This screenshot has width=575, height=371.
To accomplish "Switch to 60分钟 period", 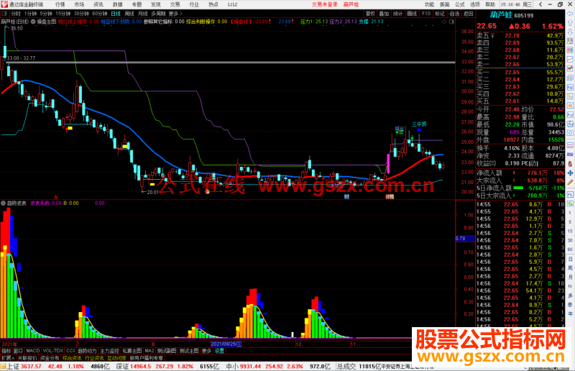I will (x=100, y=14).
